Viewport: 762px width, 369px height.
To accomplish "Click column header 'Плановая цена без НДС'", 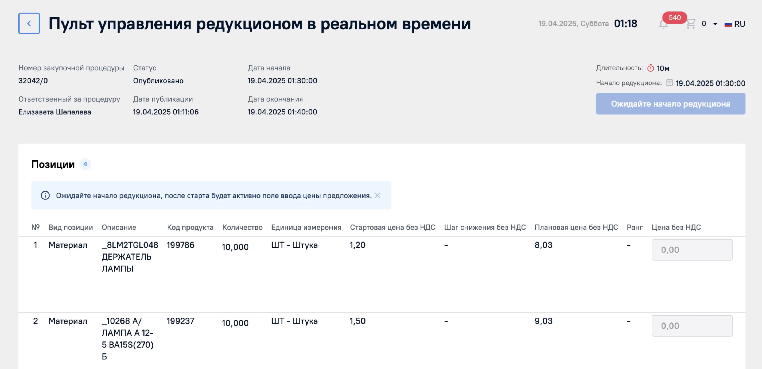I will 576,227.
